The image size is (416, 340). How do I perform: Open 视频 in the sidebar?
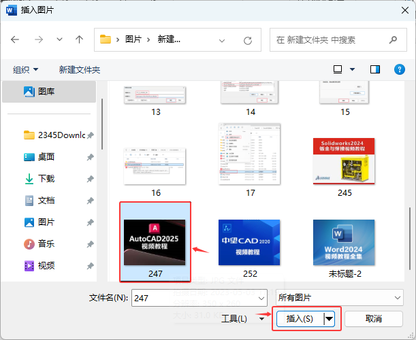(x=39, y=265)
